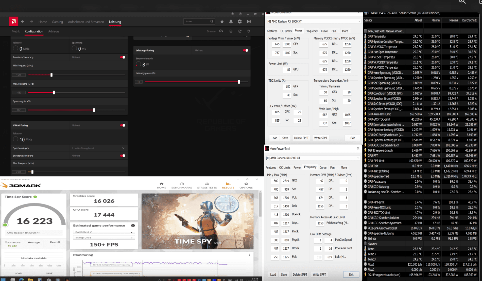The image size is (482, 281).
Task: Show hidden tray icons chevron
Action: tap(159, 280)
